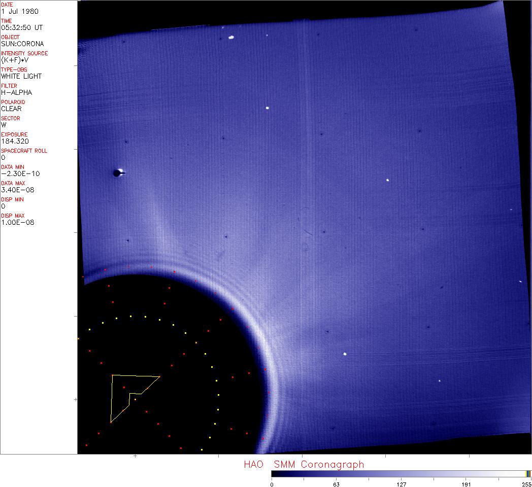The width and height of the screenshot is (532, 487).
Task: Click the HAO SMM Coronagraph title
Action: pos(304,464)
